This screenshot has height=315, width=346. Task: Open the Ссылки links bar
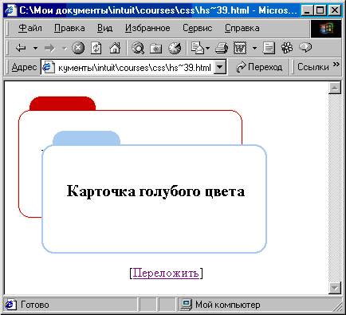point(313,67)
